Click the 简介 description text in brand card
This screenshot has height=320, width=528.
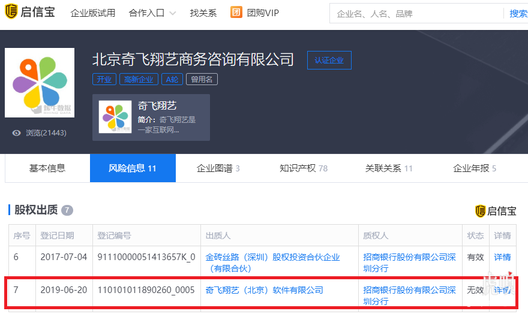pos(167,125)
